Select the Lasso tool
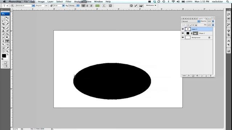Viewport: 232px width, 130px height. coord(3,21)
